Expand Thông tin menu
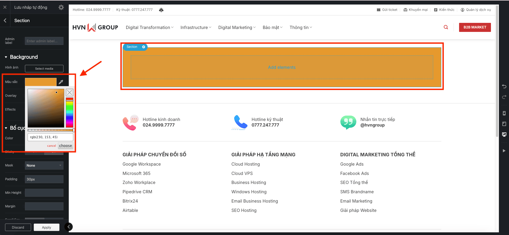 point(301,27)
